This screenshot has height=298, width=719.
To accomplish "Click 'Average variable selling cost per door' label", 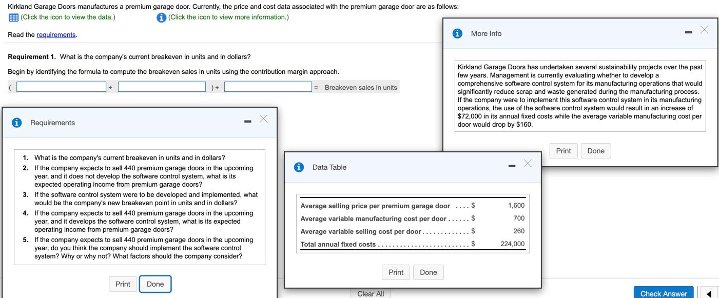I will (361, 232).
